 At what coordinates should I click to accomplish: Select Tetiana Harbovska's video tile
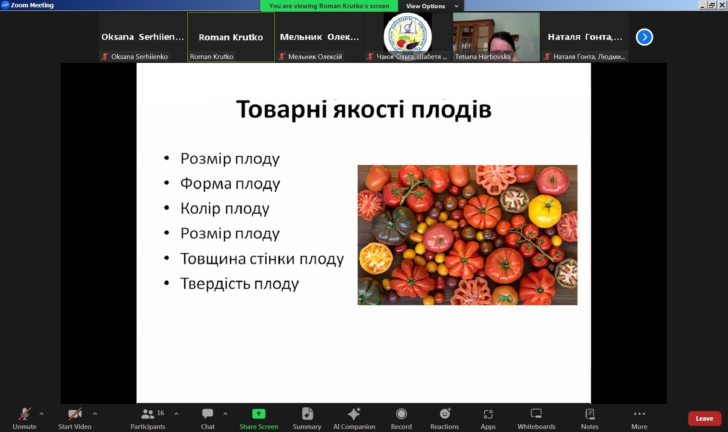point(496,37)
